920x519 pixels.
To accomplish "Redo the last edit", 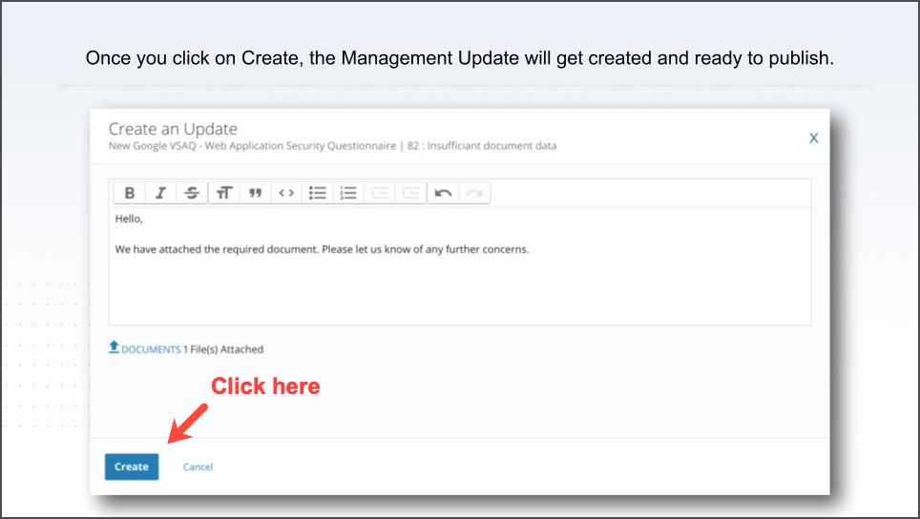I will (474, 193).
